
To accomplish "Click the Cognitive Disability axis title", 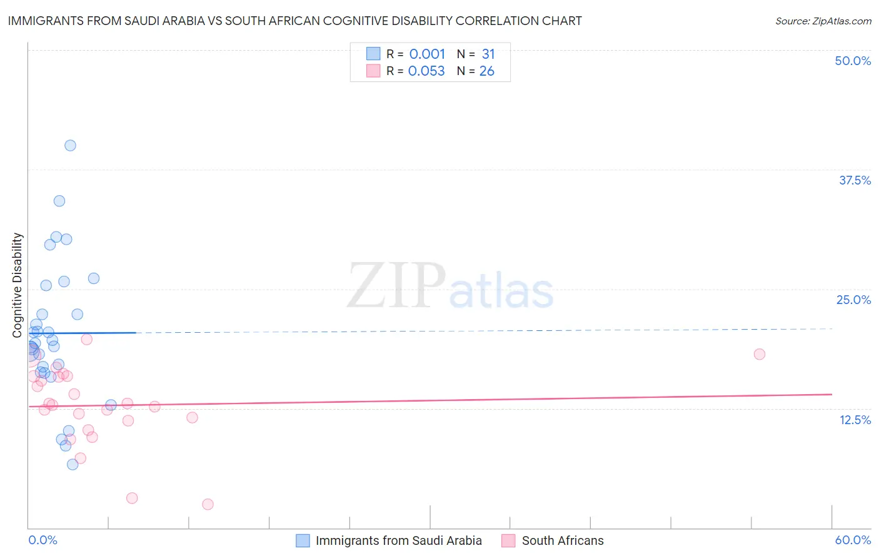I will [x=18, y=285].
